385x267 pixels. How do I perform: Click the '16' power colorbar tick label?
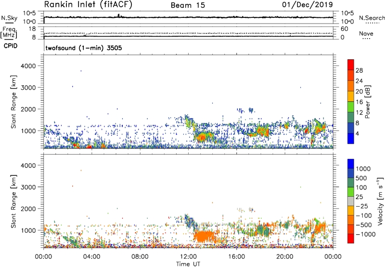point(359,102)
